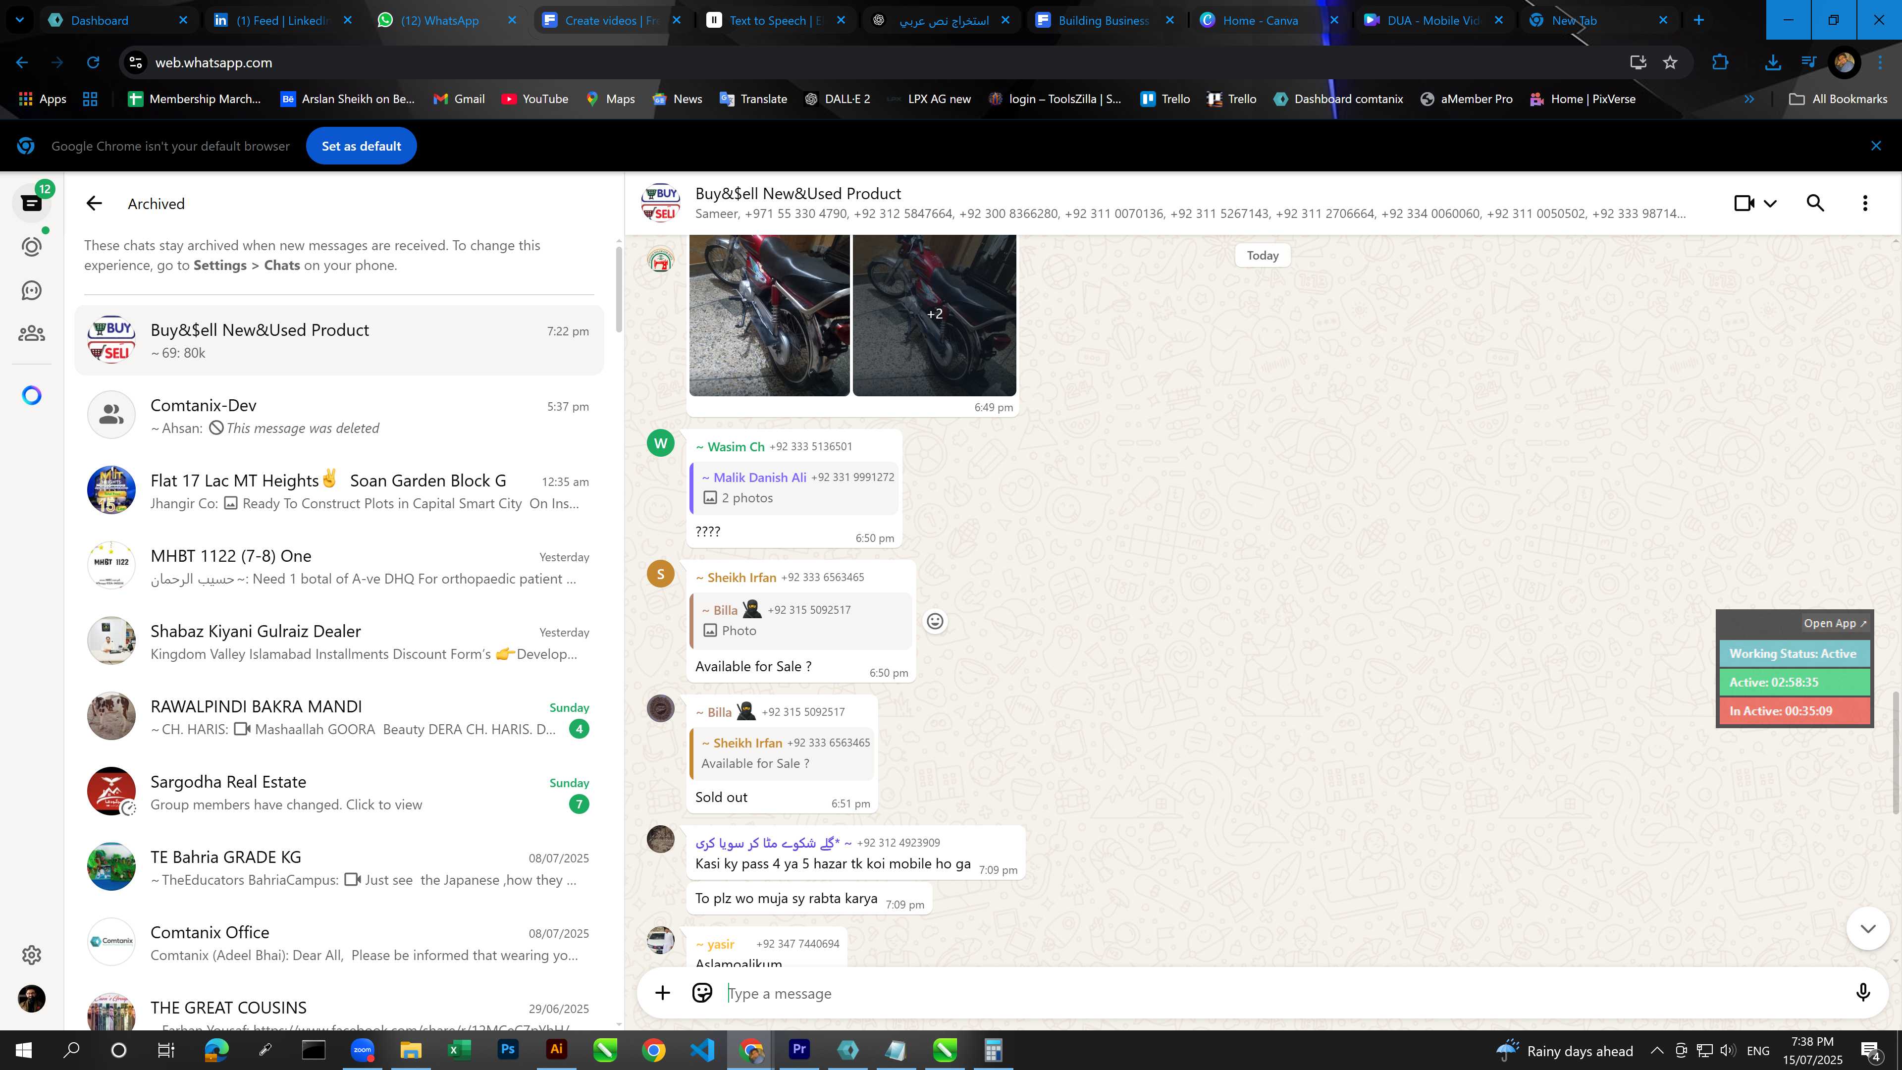Open WhatsApp Settings gear icon

tap(32, 955)
